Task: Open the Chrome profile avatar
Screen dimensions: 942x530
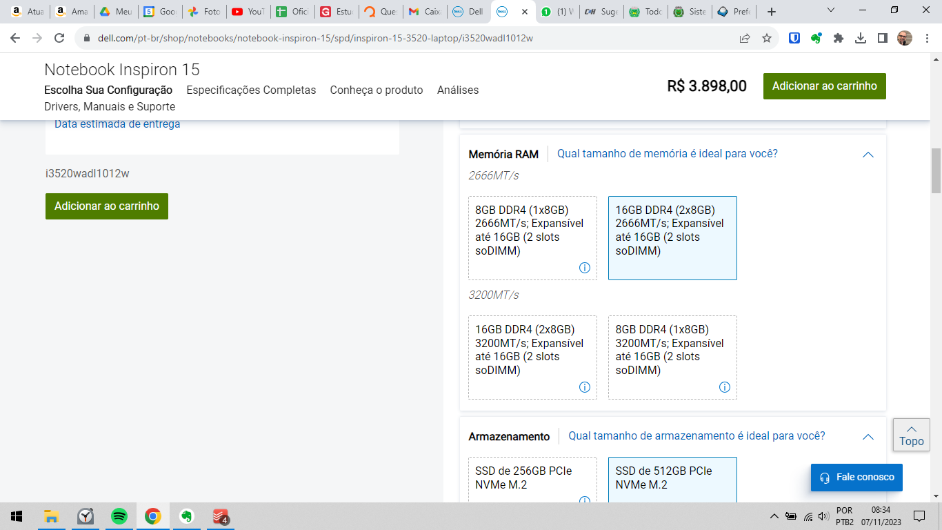Action: coord(905,38)
